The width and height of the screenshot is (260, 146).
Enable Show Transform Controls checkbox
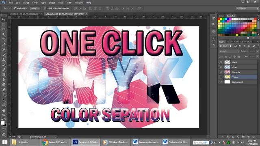click(45, 8)
